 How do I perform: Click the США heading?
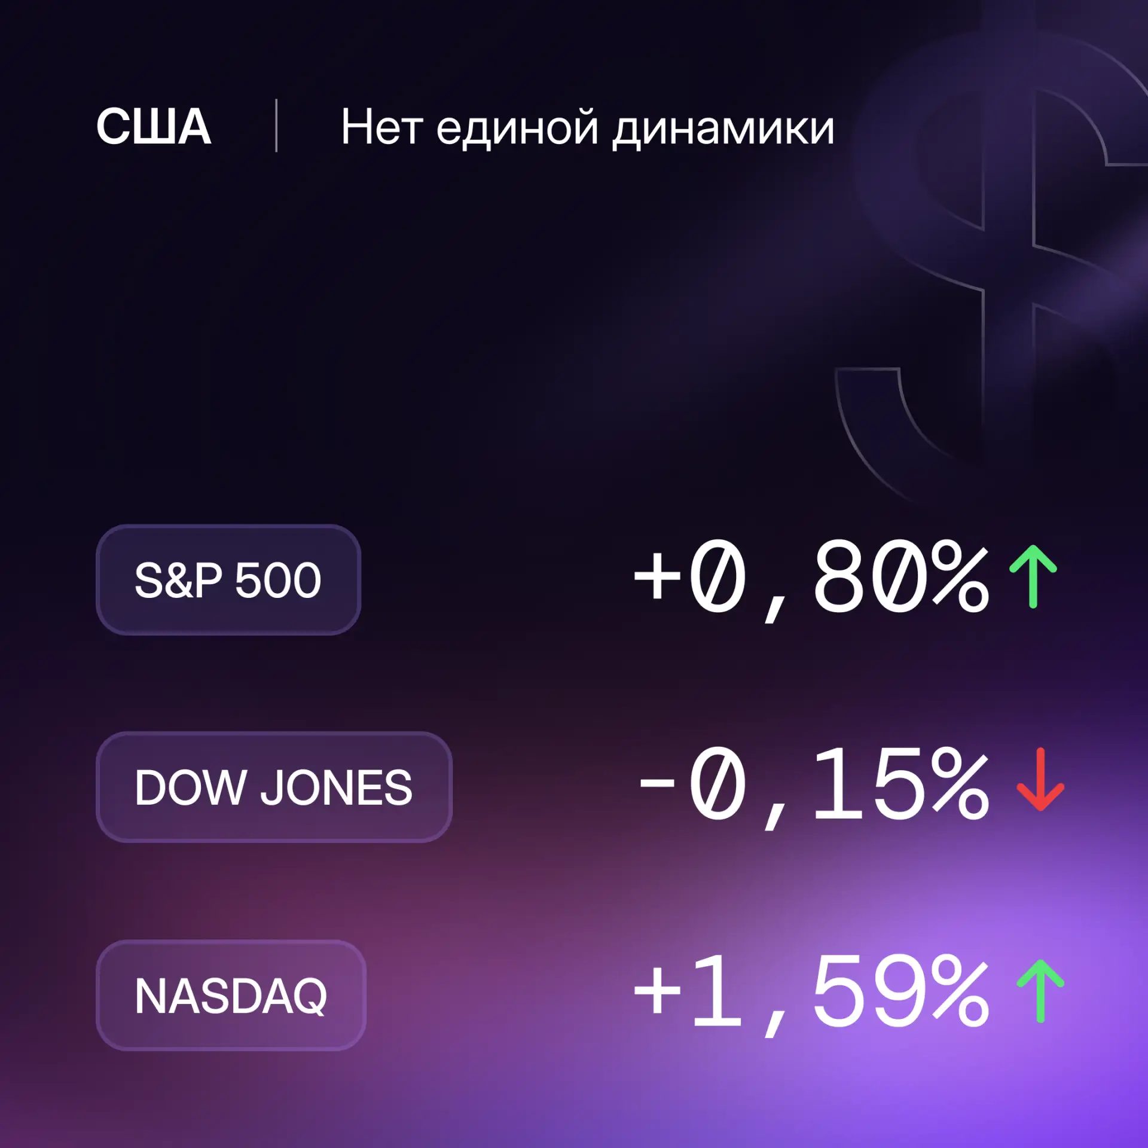click(x=154, y=127)
